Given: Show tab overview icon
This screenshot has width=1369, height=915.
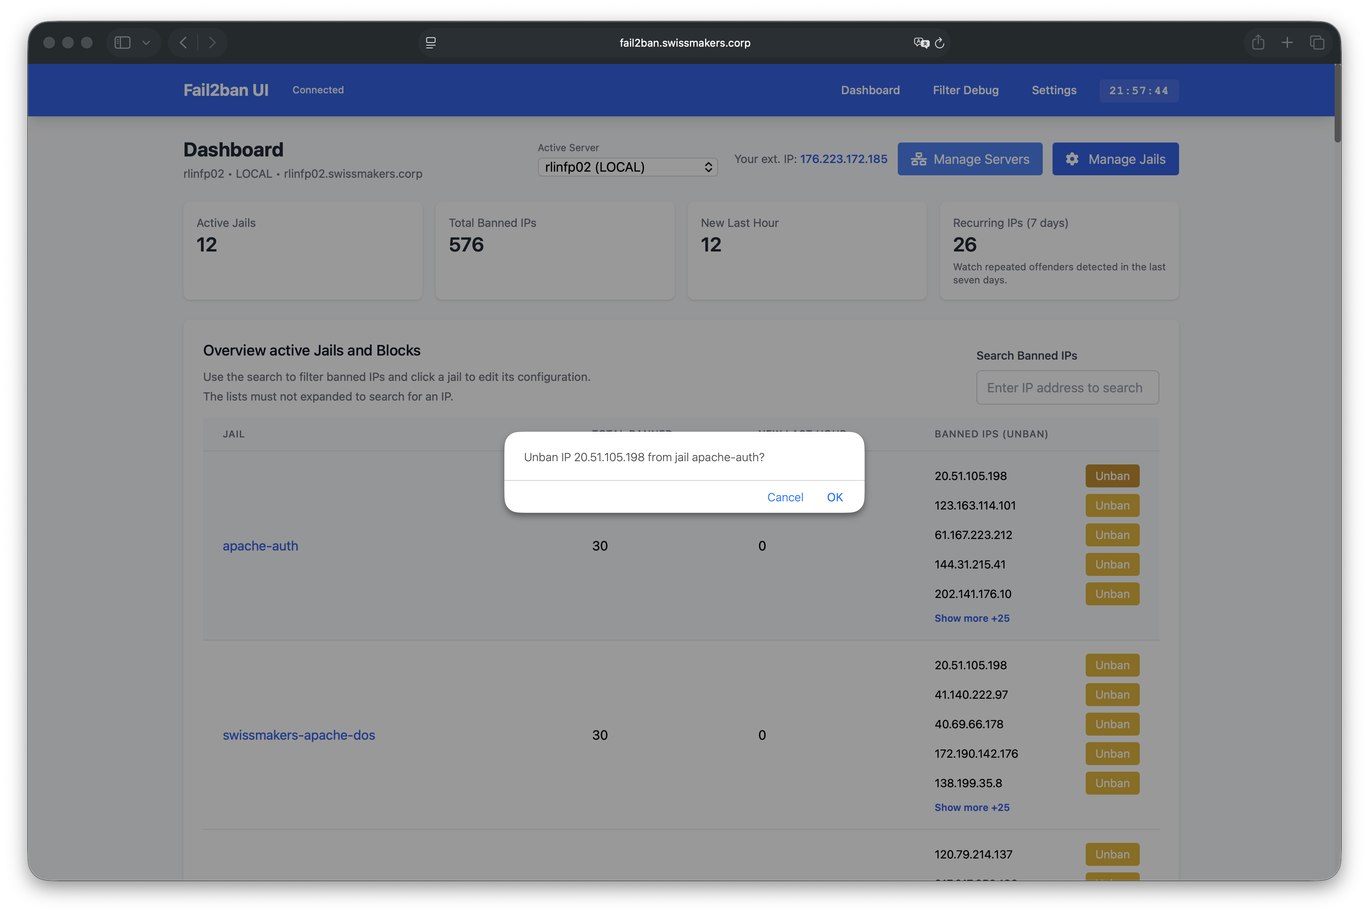Looking at the screenshot, I should point(1317,43).
